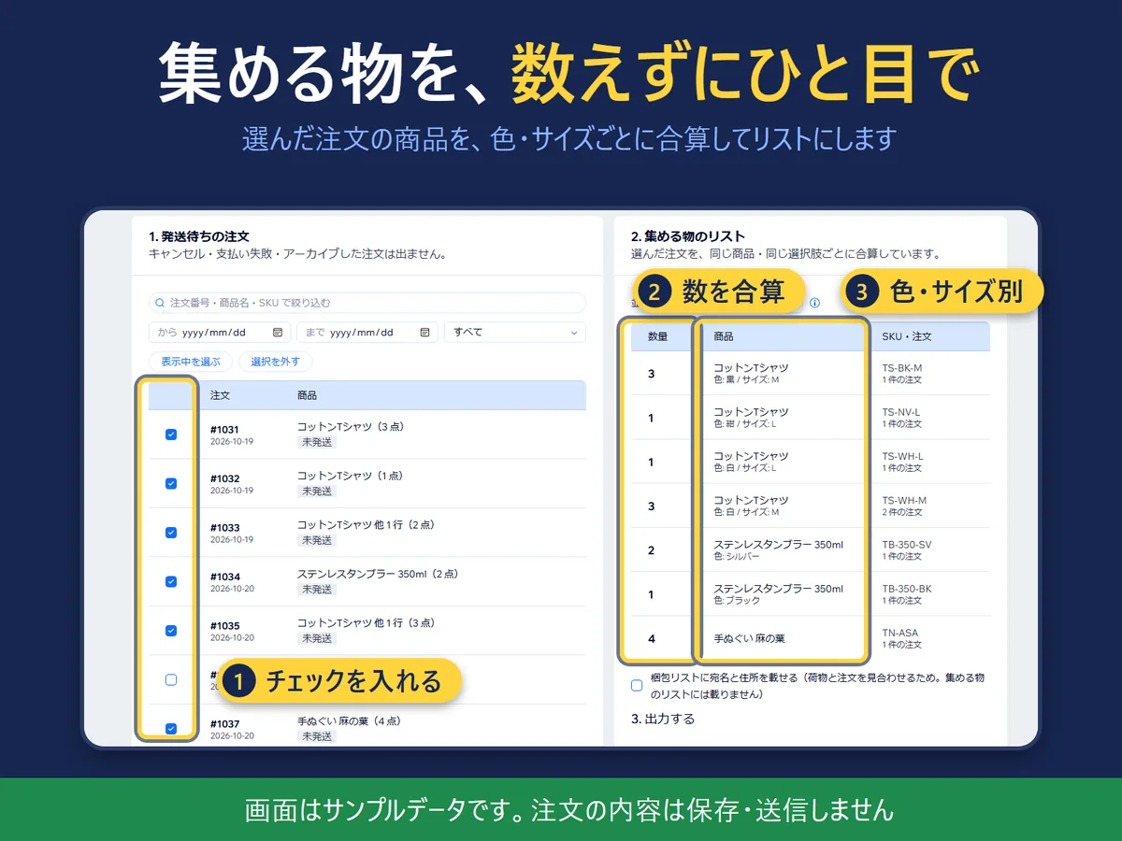Select order number #1031
The width and height of the screenshot is (1122, 841).
click(x=224, y=430)
